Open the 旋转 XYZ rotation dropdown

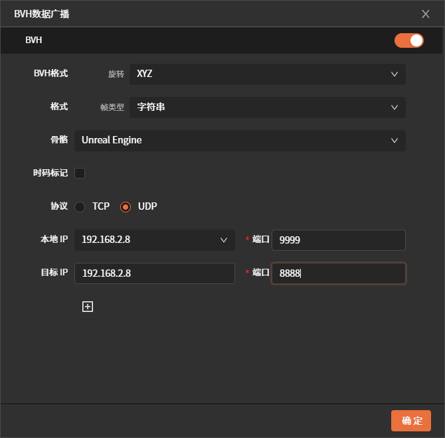(x=267, y=74)
